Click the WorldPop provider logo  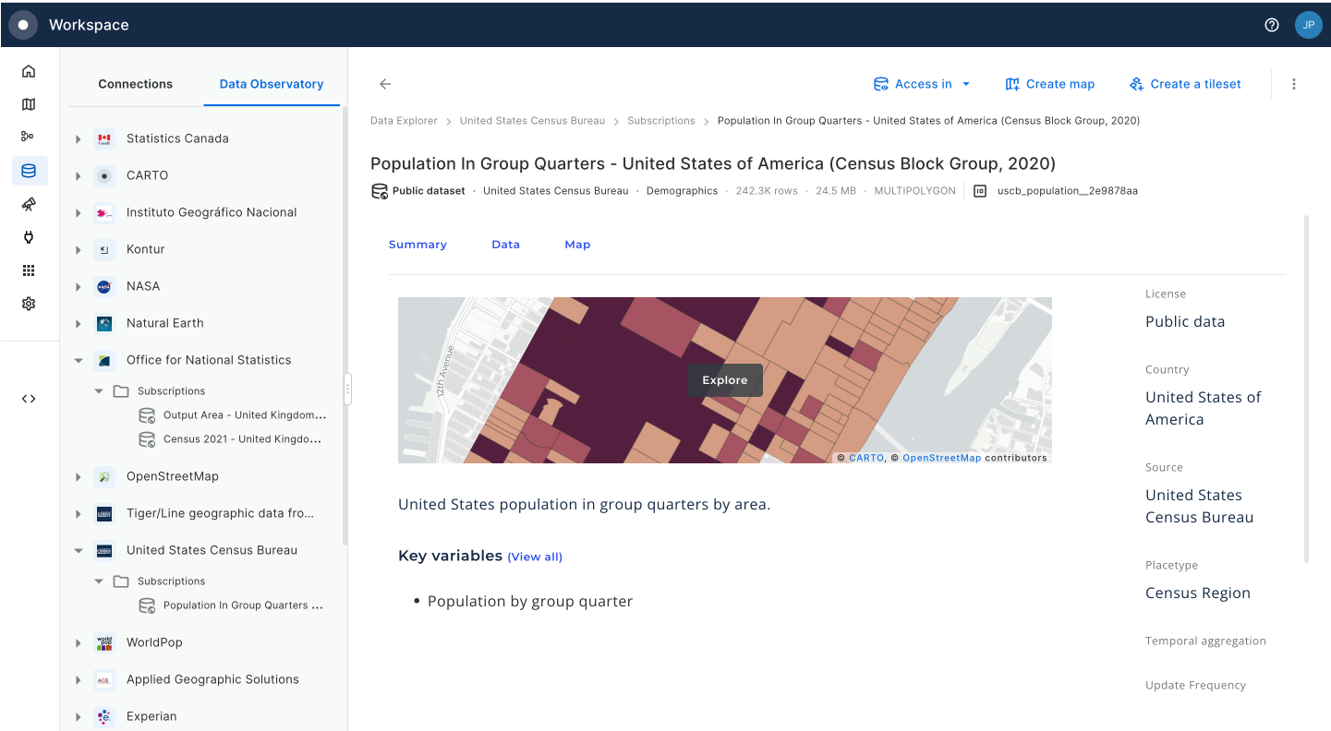(104, 642)
